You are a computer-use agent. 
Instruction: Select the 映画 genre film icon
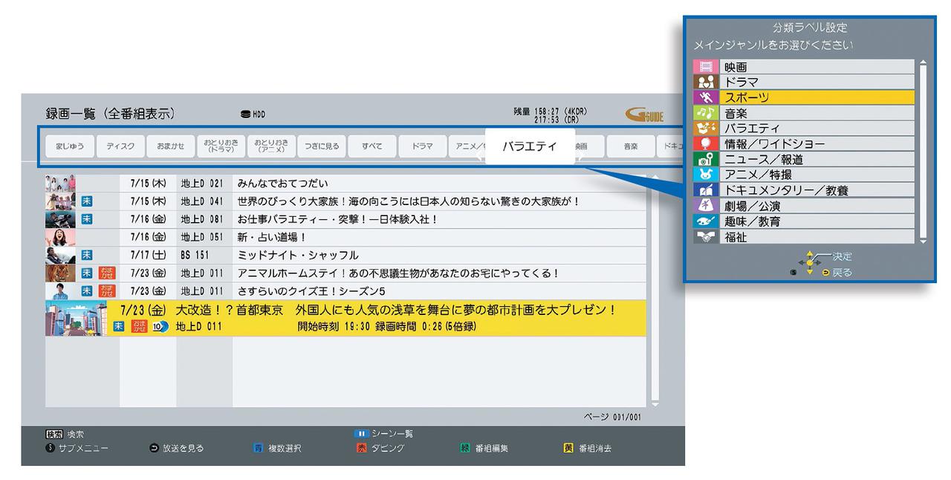pos(706,67)
